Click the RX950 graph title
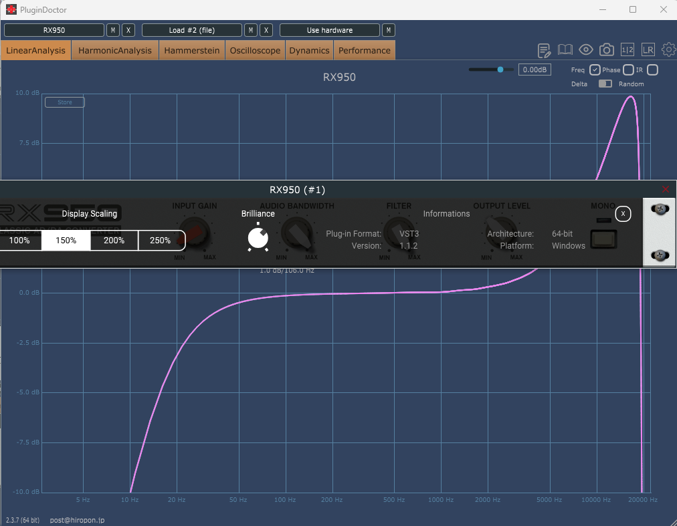Screen dimensions: 677x526 (x=339, y=78)
